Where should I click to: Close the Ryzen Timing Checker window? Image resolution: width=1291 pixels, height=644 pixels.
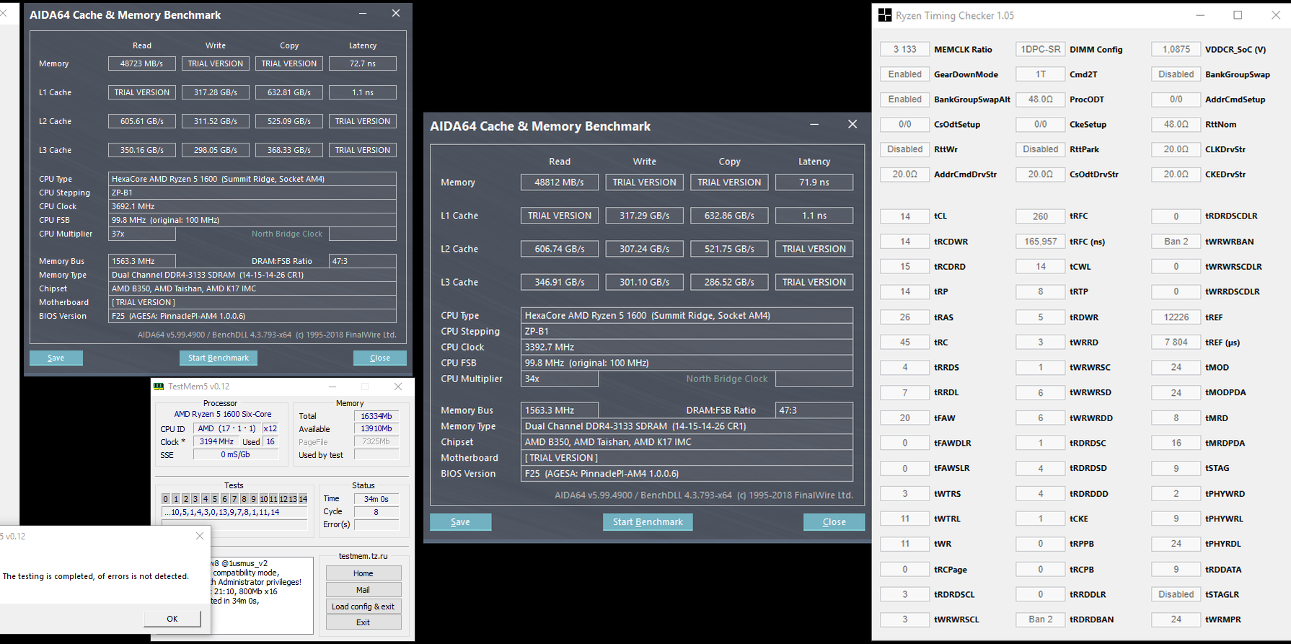pos(1275,15)
